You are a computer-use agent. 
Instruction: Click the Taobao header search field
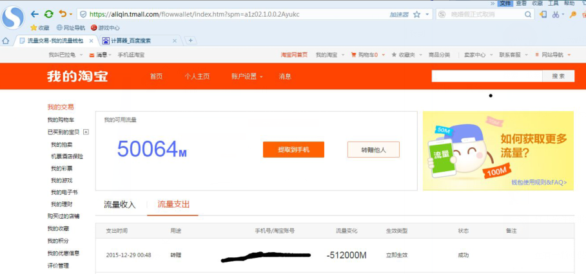click(487, 76)
